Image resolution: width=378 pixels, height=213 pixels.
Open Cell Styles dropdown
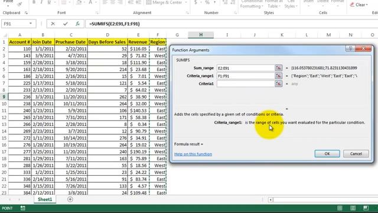[291, 4]
